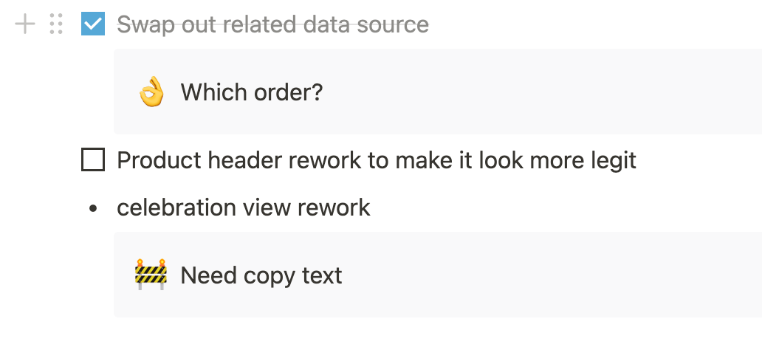Open block menu via six-dot drag handle
The image size is (762, 347).
[x=56, y=24]
